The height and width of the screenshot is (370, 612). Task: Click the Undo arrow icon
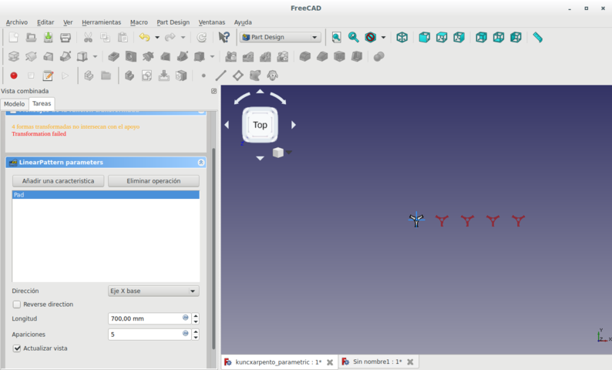(x=143, y=37)
